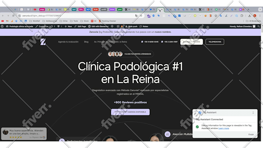The width and height of the screenshot is (263, 148).
Task: Open the Tracking Checker bookmark
Action: (x=108, y=21)
